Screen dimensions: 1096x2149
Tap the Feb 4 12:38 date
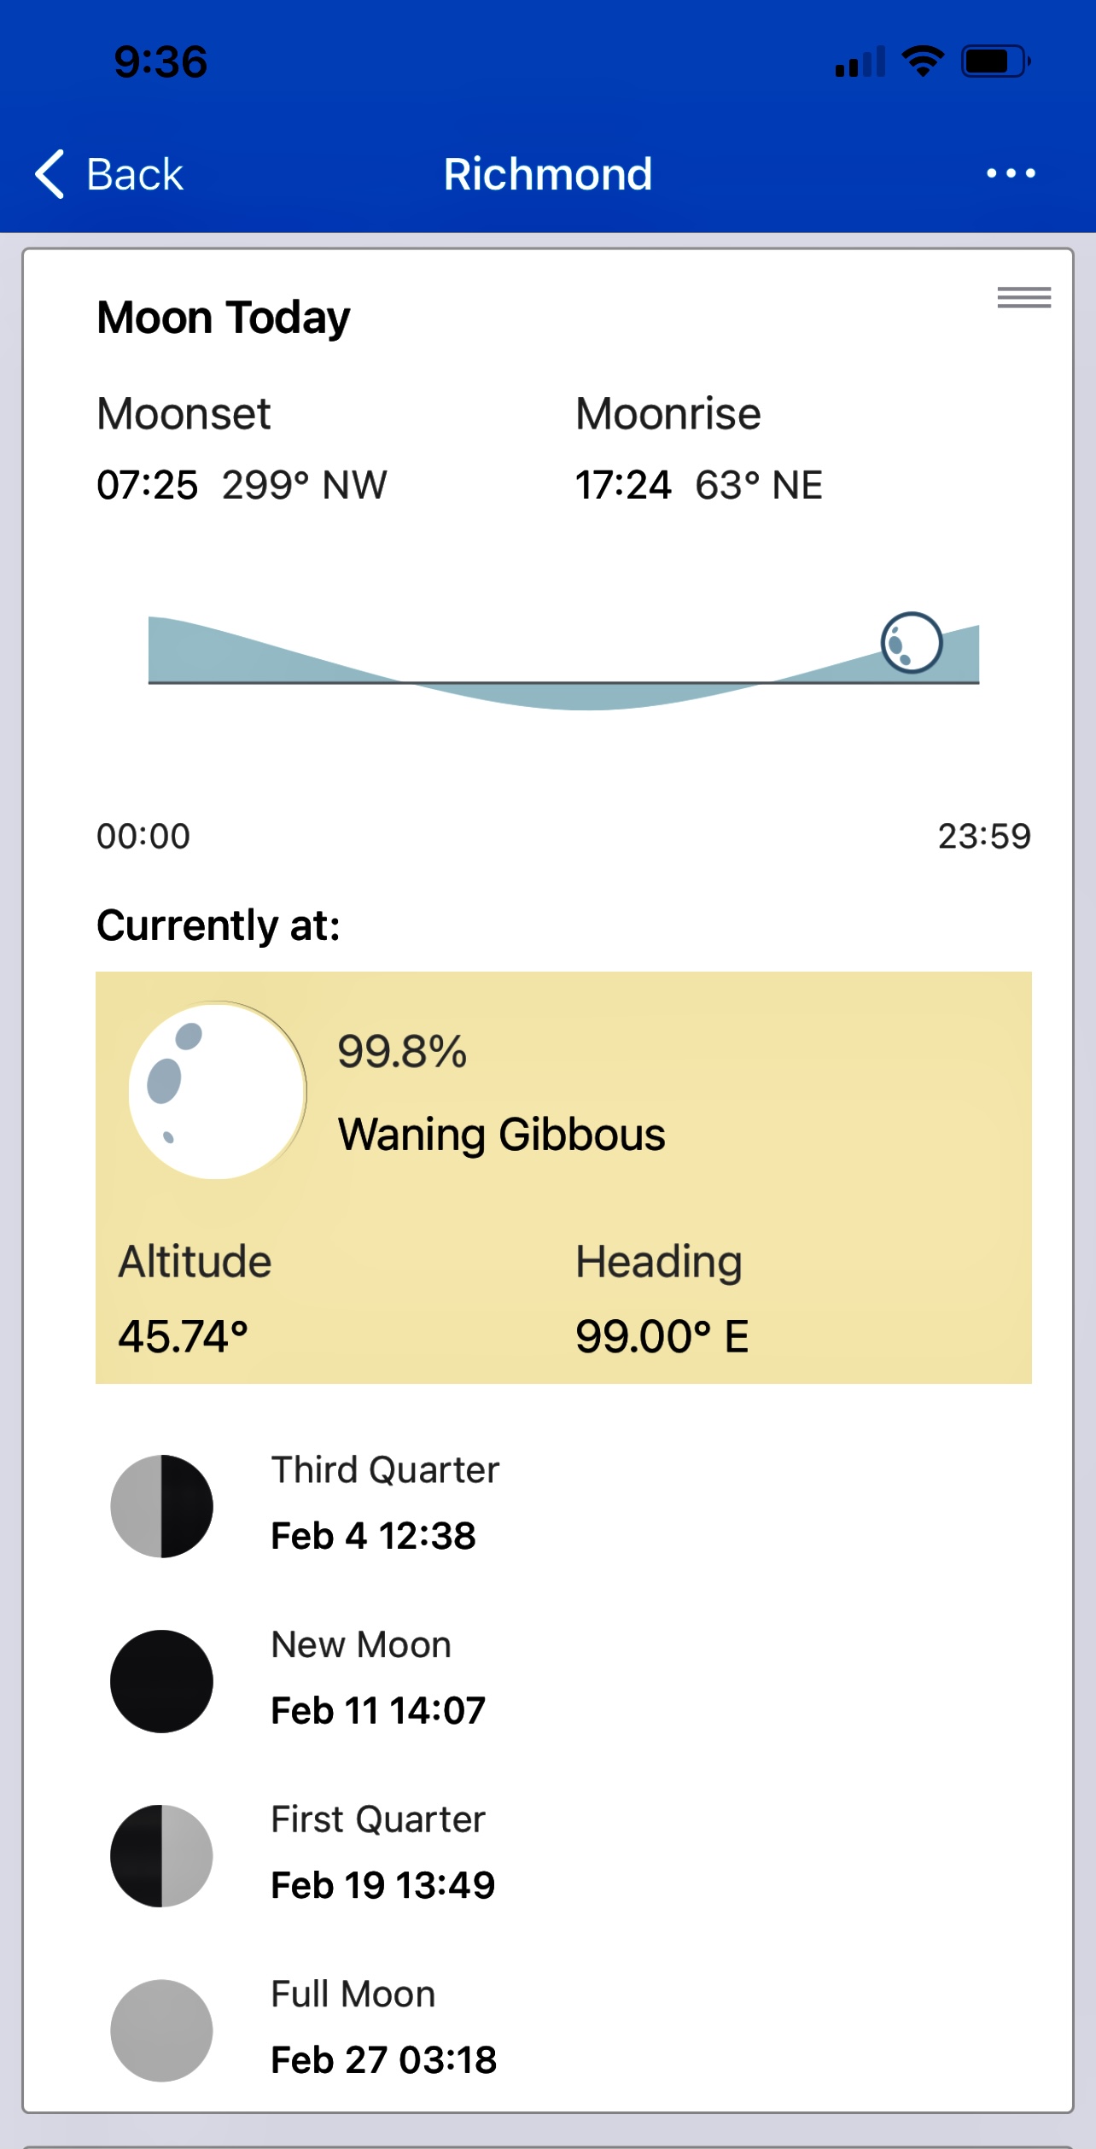[x=373, y=1536]
